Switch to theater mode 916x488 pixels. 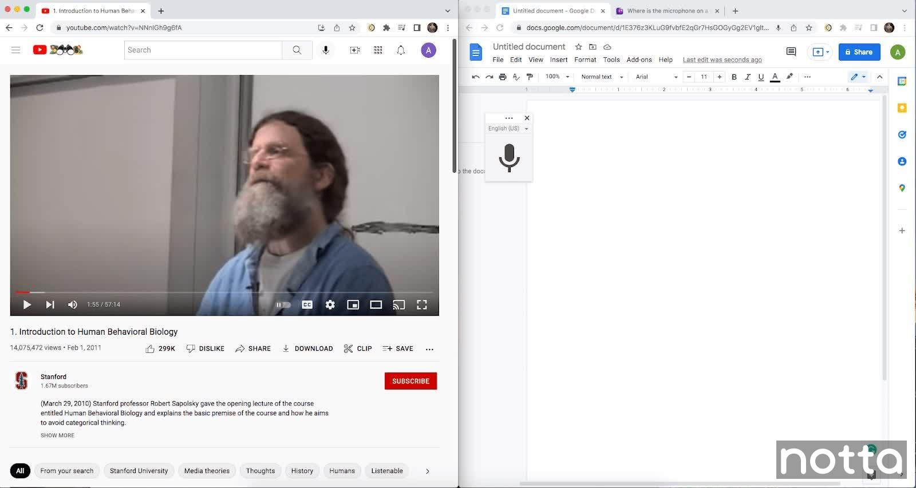pyautogui.click(x=376, y=305)
